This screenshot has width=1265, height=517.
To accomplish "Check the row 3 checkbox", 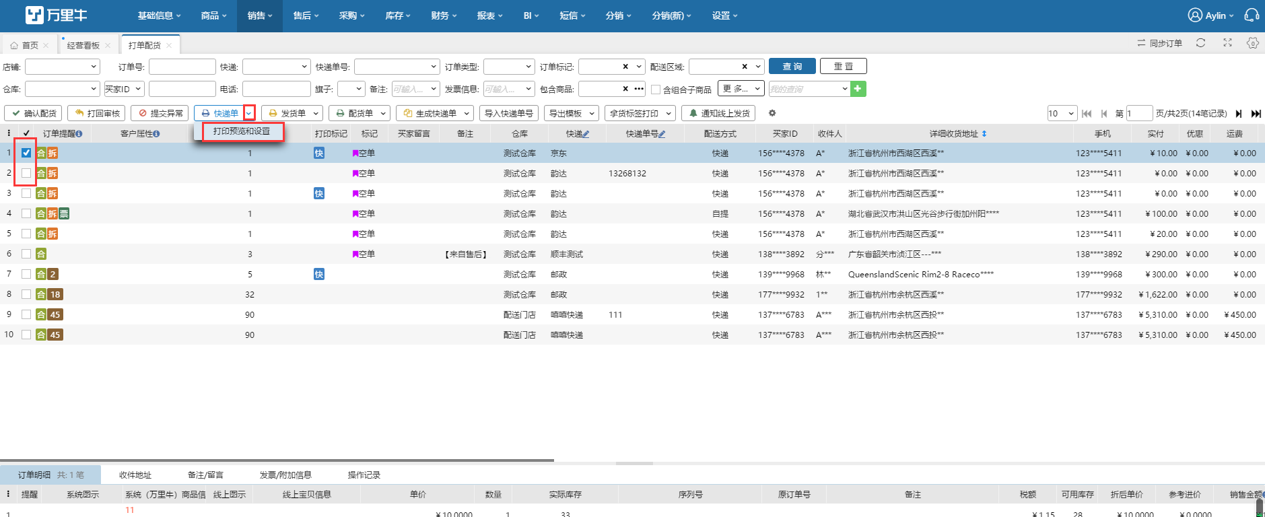I will tap(26, 193).
